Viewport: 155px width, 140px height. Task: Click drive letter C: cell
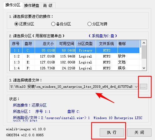point(28,50)
